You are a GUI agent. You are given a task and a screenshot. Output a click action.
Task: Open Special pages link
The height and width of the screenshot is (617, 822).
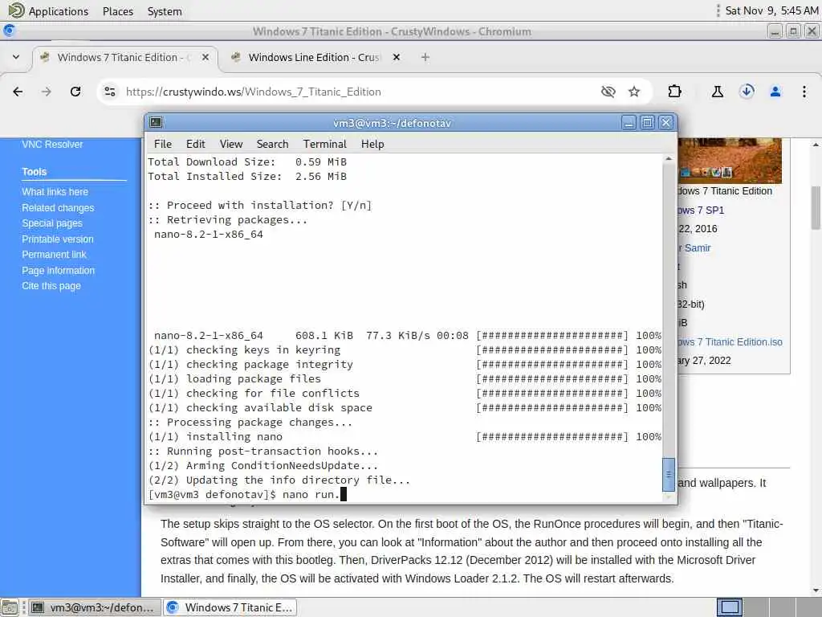point(52,223)
